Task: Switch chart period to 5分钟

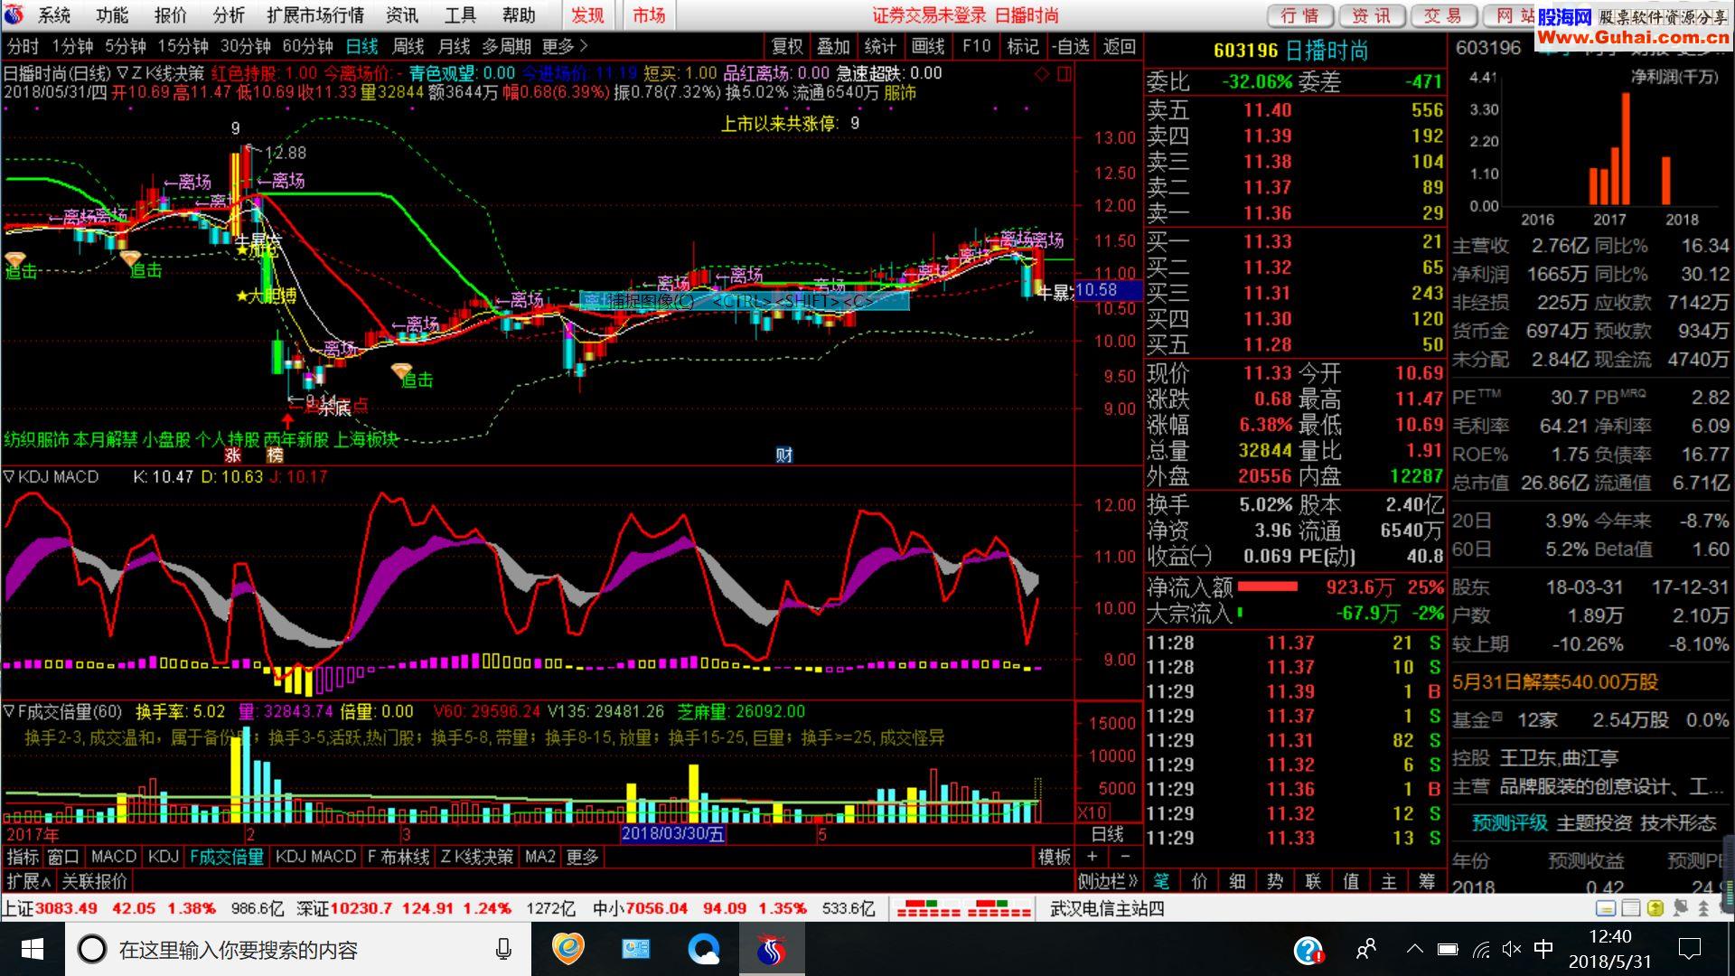Action: pyautogui.click(x=125, y=46)
